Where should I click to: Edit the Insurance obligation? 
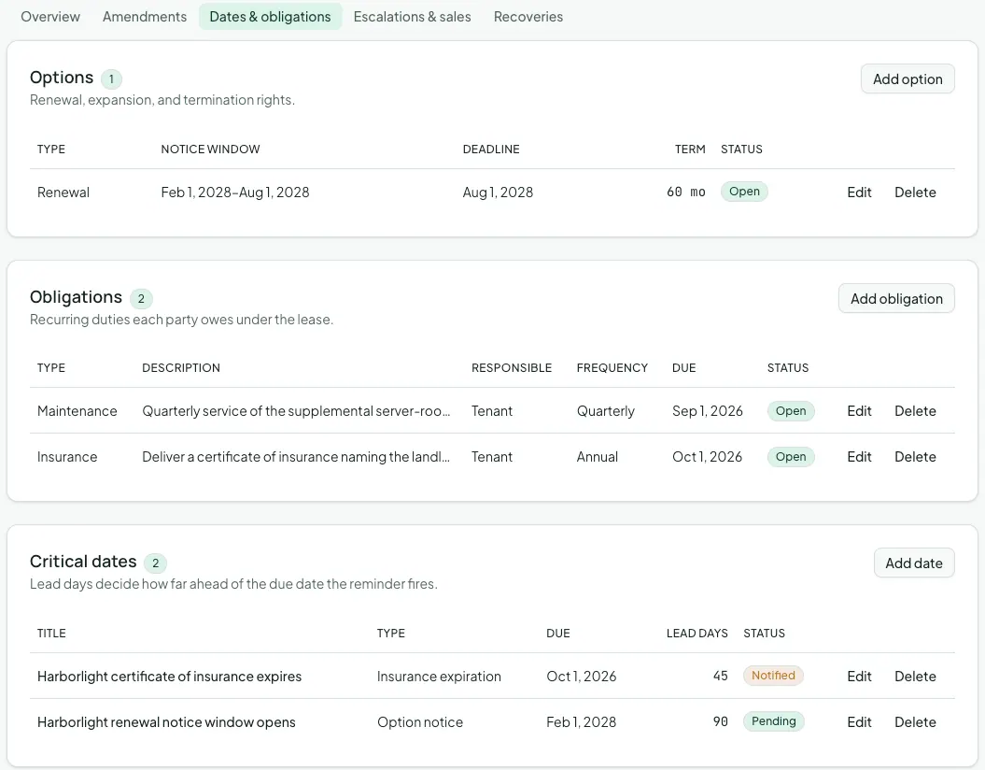point(859,457)
